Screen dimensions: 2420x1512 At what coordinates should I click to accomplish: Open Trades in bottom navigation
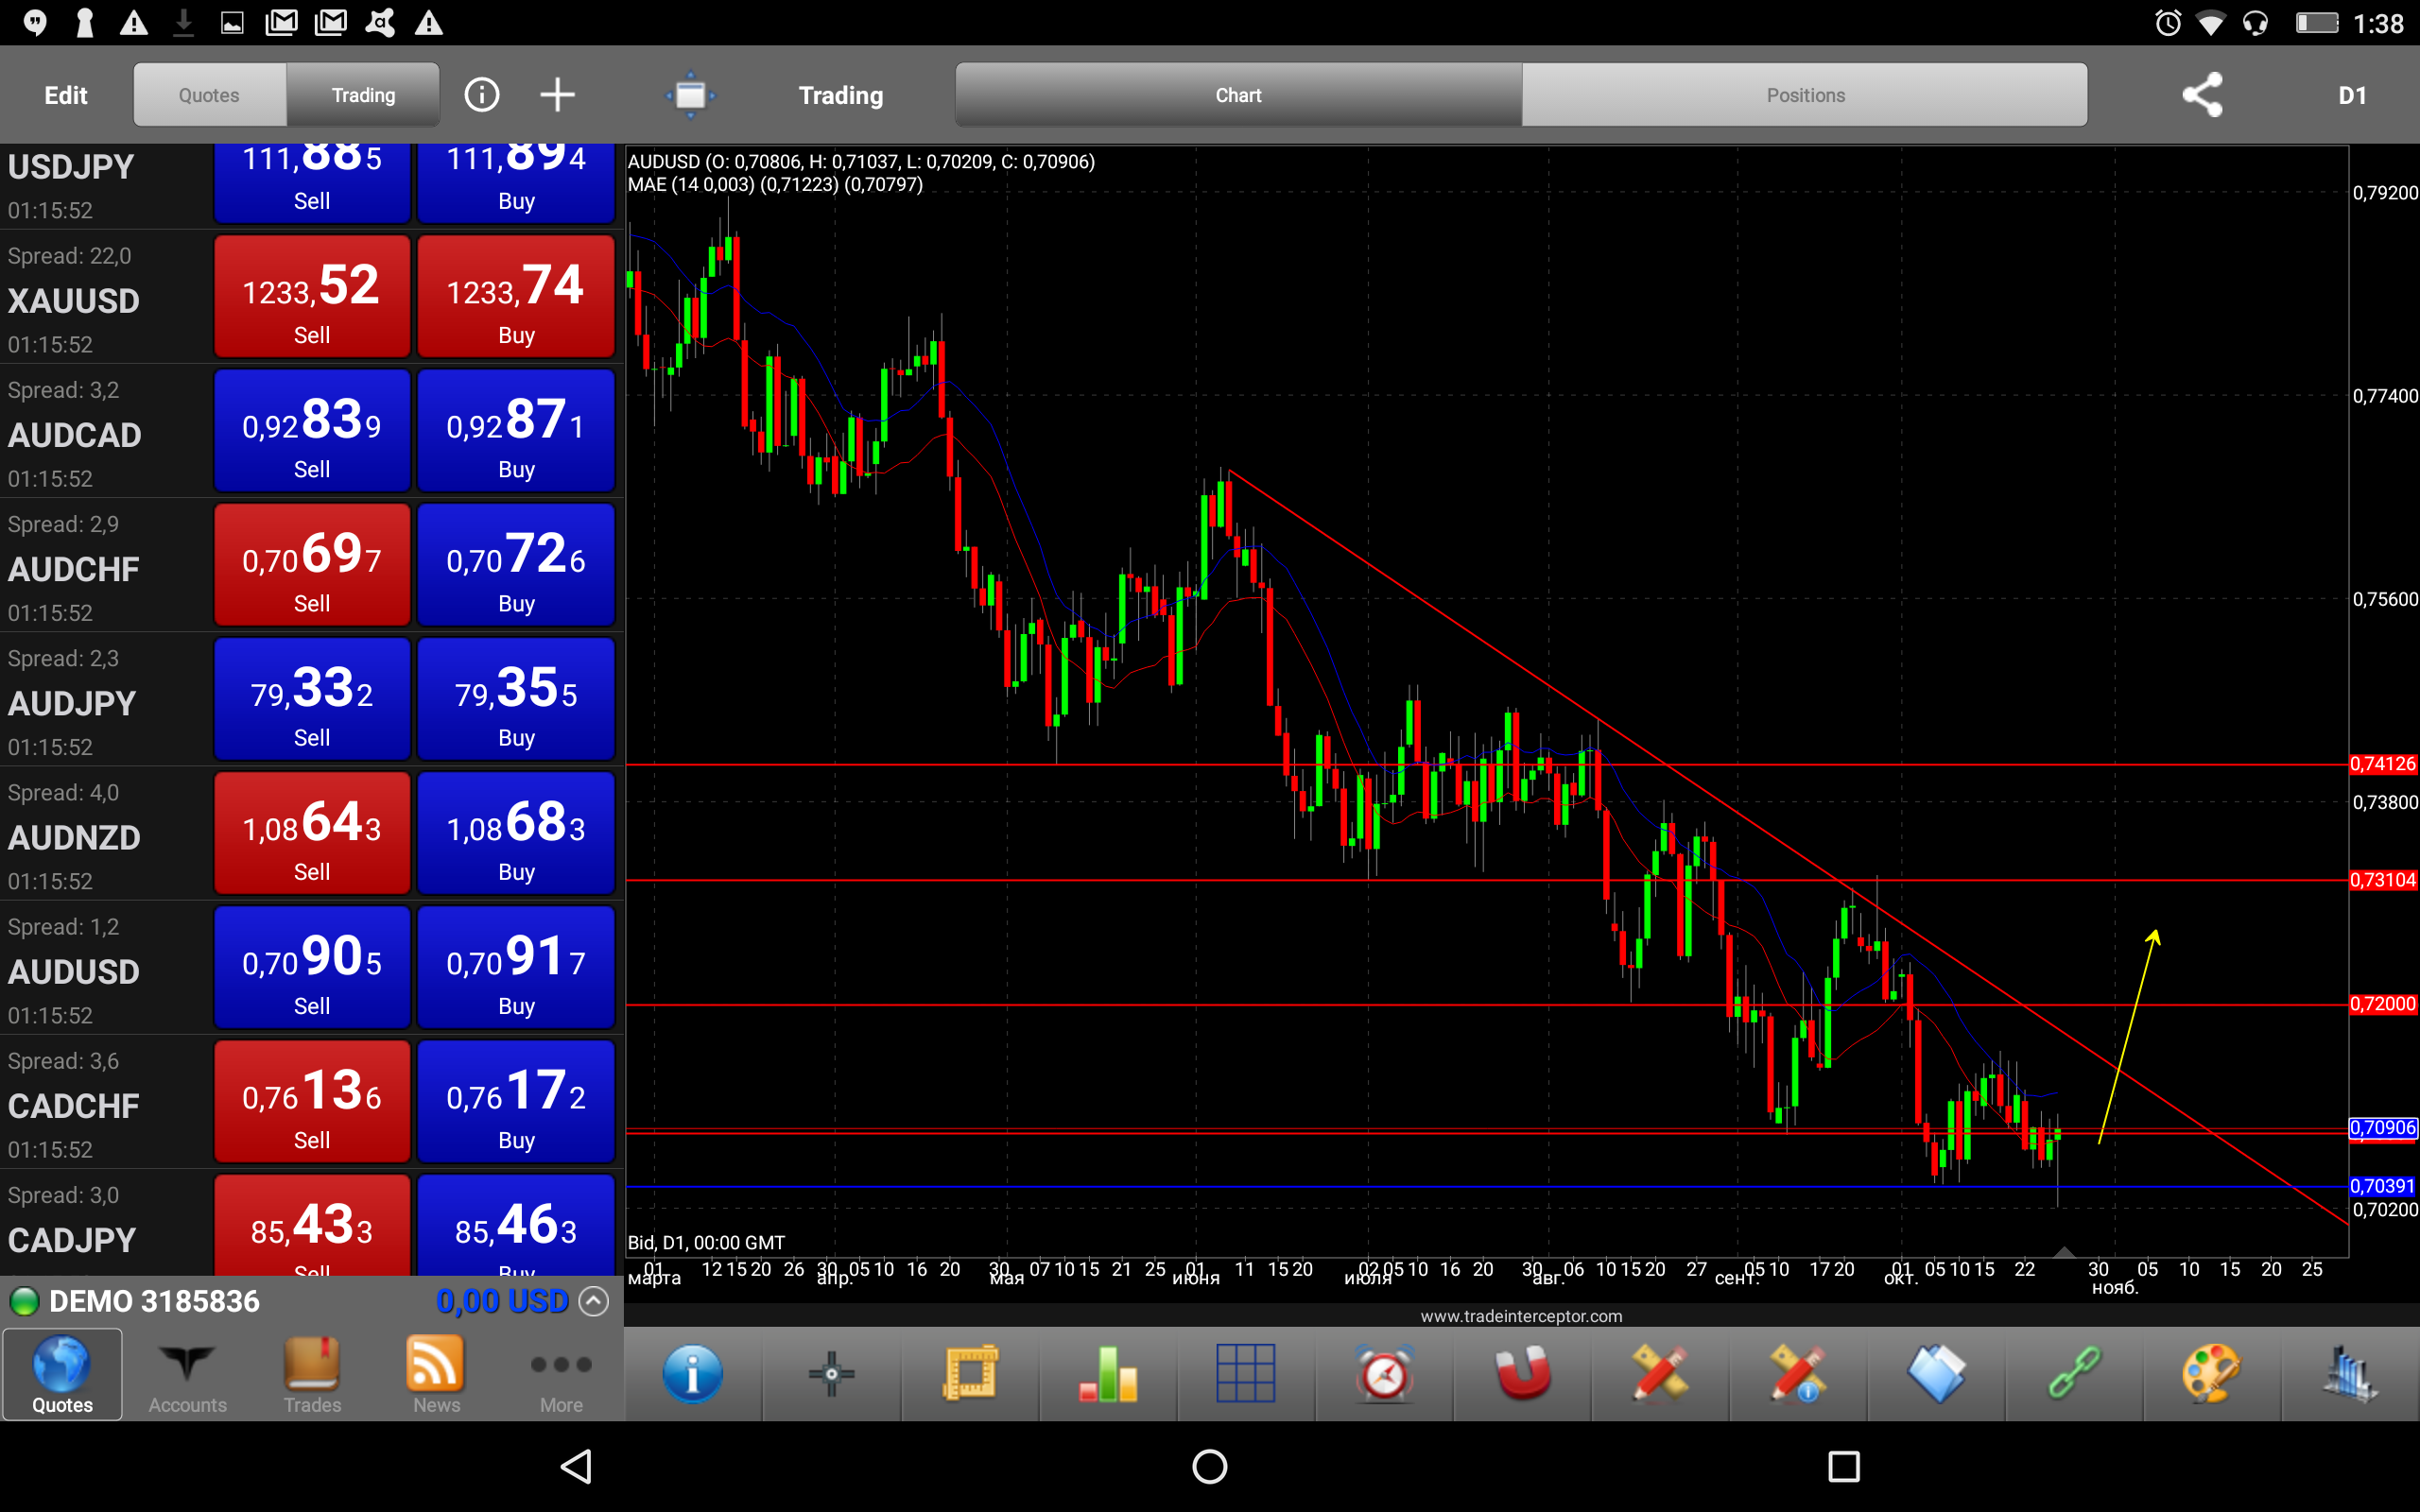312,1375
